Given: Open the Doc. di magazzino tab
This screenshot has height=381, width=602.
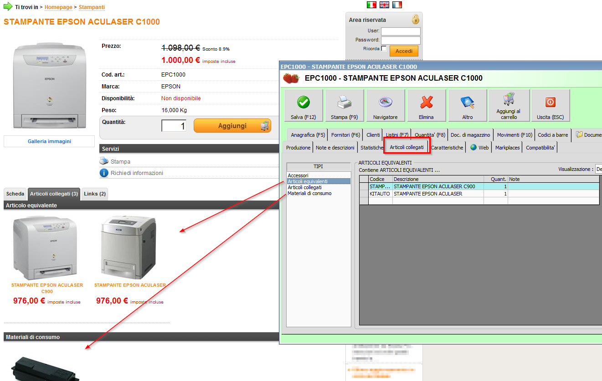Looking at the screenshot, I should coord(470,135).
